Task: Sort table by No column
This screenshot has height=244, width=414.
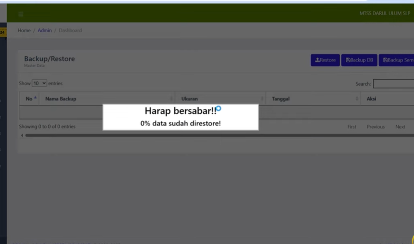Action: pyautogui.click(x=29, y=99)
